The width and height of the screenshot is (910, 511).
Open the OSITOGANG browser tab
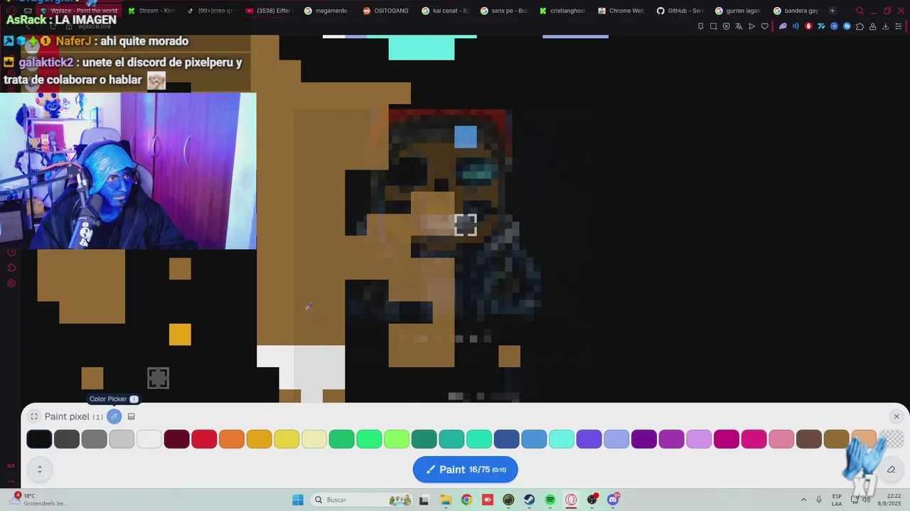point(385,11)
